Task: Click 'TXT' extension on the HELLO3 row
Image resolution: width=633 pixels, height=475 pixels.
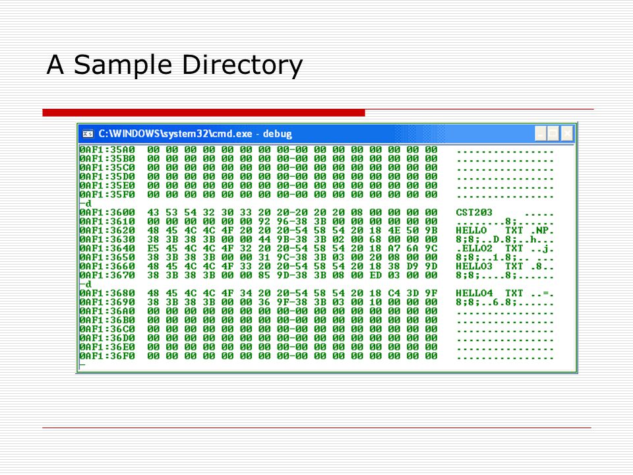Action: [x=514, y=266]
